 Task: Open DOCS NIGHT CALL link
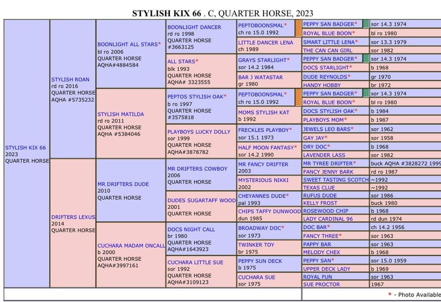[x=191, y=229]
